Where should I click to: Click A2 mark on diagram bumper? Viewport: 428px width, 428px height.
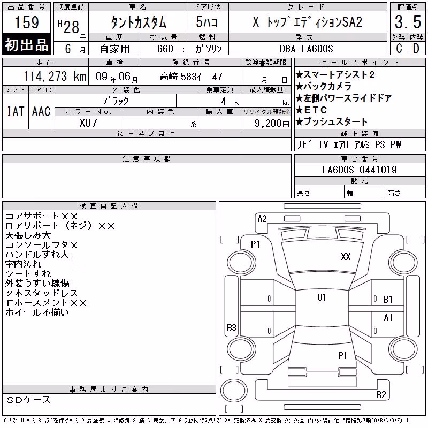[x=262, y=219]
